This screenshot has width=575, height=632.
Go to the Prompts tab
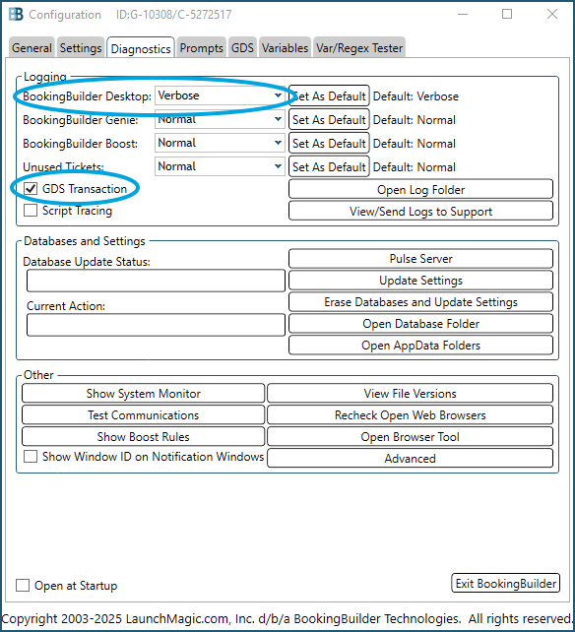click(x=201, y=48)
